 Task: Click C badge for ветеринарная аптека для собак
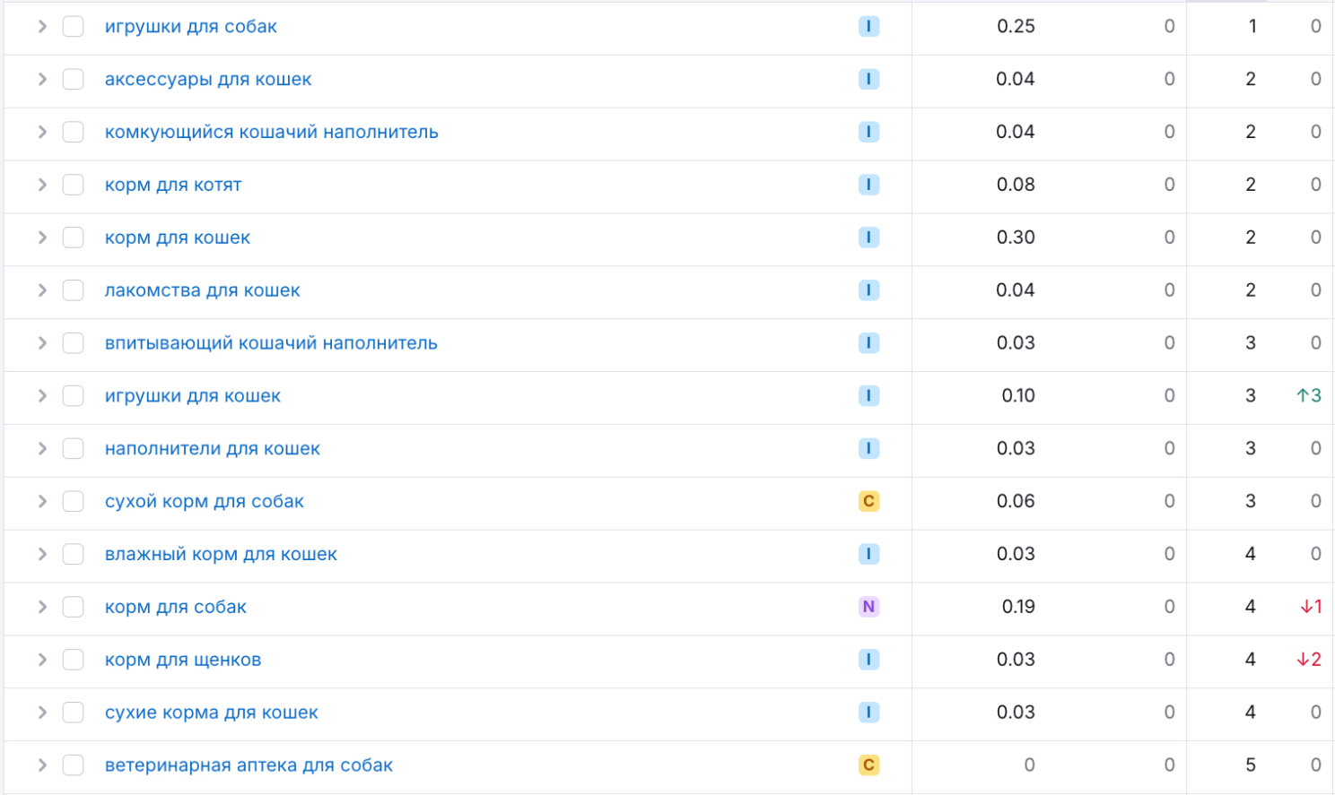pyautogui.click(x=868, y=765)
